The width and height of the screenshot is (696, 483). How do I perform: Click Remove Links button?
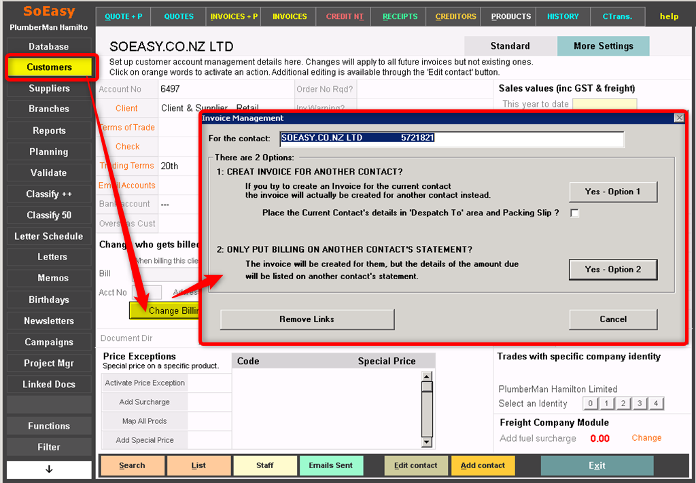[307, 319]
